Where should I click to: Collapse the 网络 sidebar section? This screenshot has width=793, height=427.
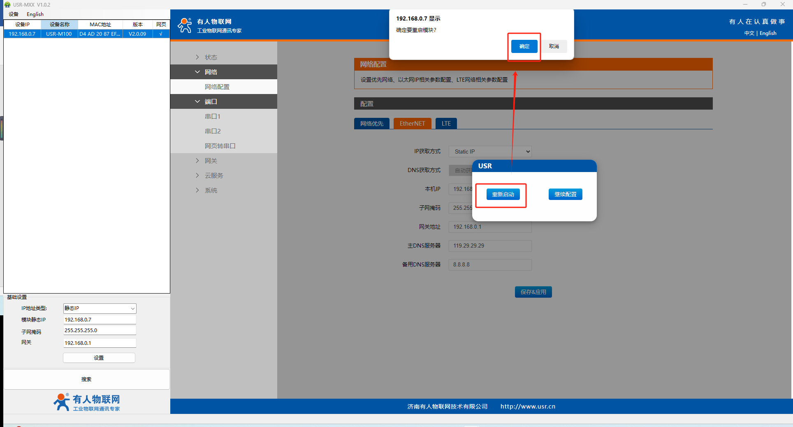(211, 72)
